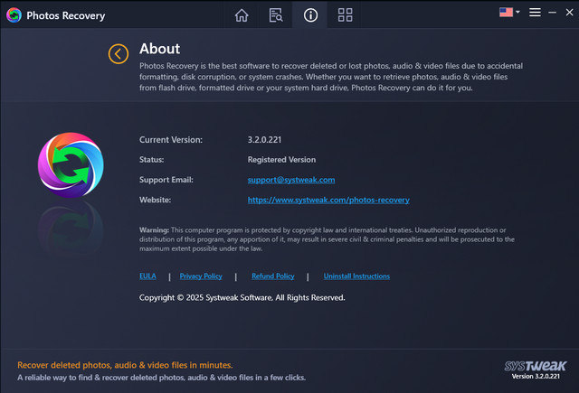Select the About info icon tab
This screenshot has width=579, height=393.
310,15
